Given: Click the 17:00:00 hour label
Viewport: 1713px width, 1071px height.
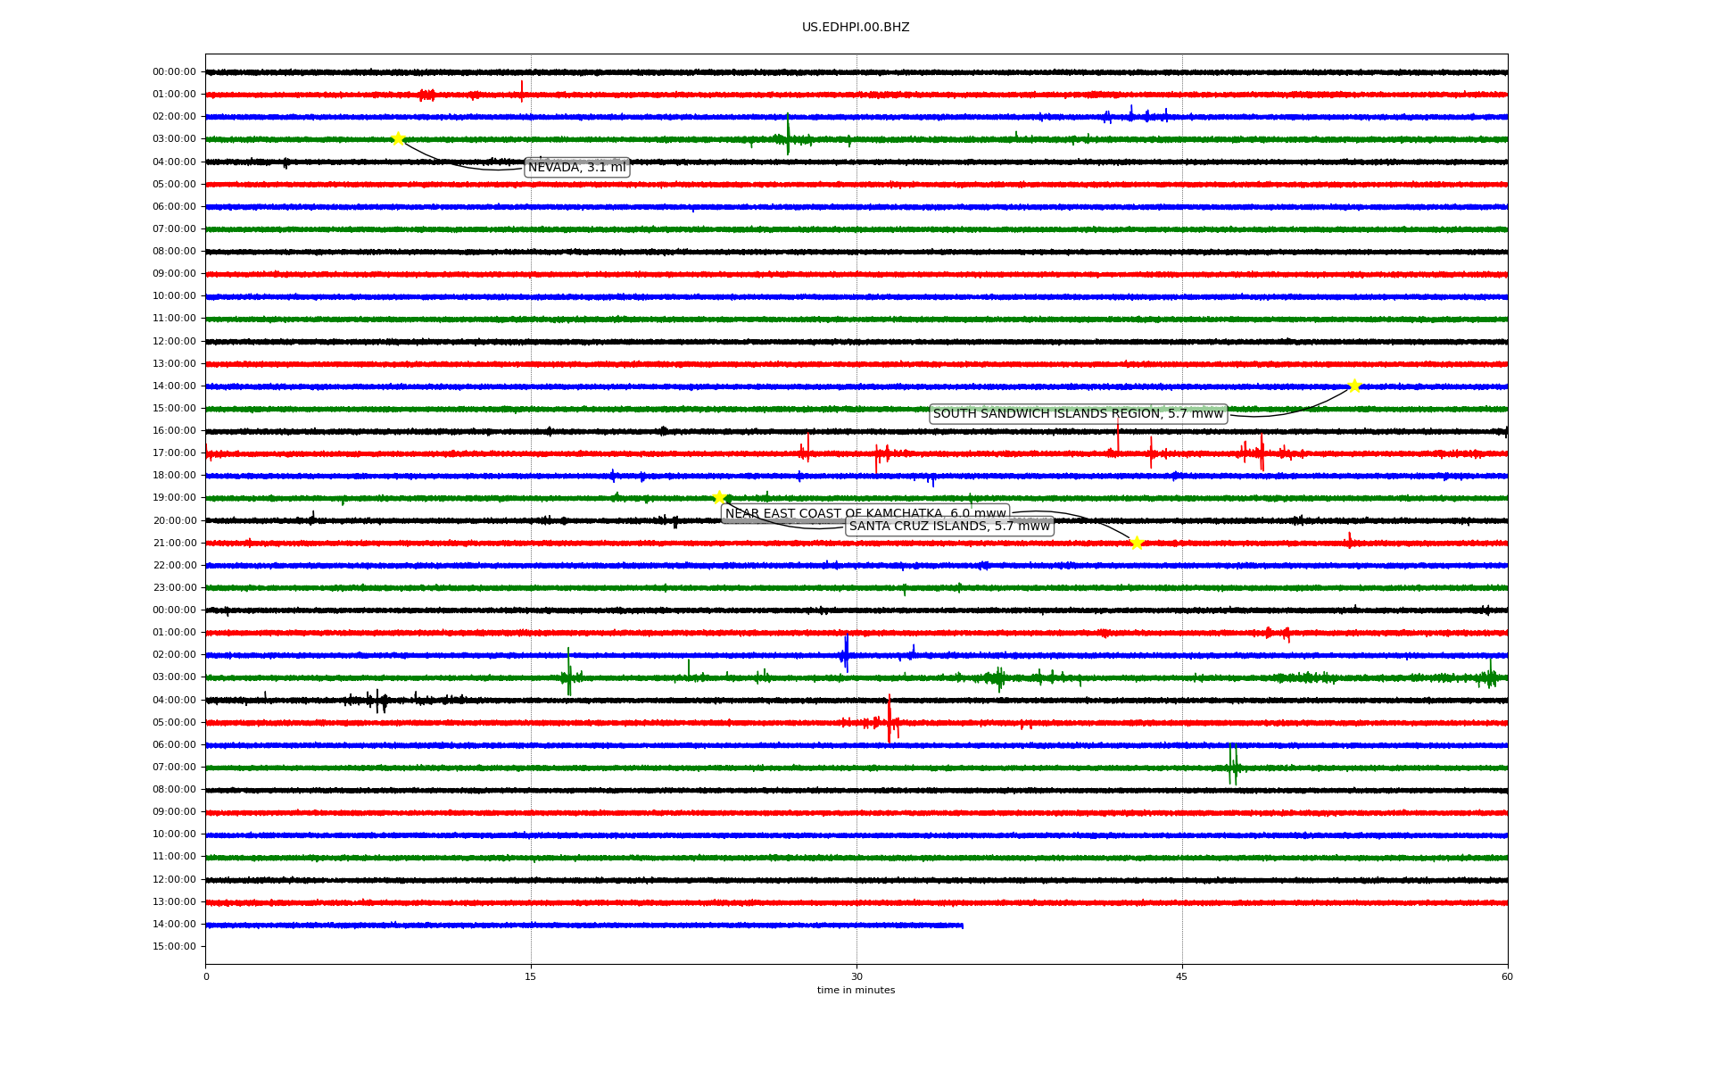Looking at the screenshot, I should tap(174, 453).
